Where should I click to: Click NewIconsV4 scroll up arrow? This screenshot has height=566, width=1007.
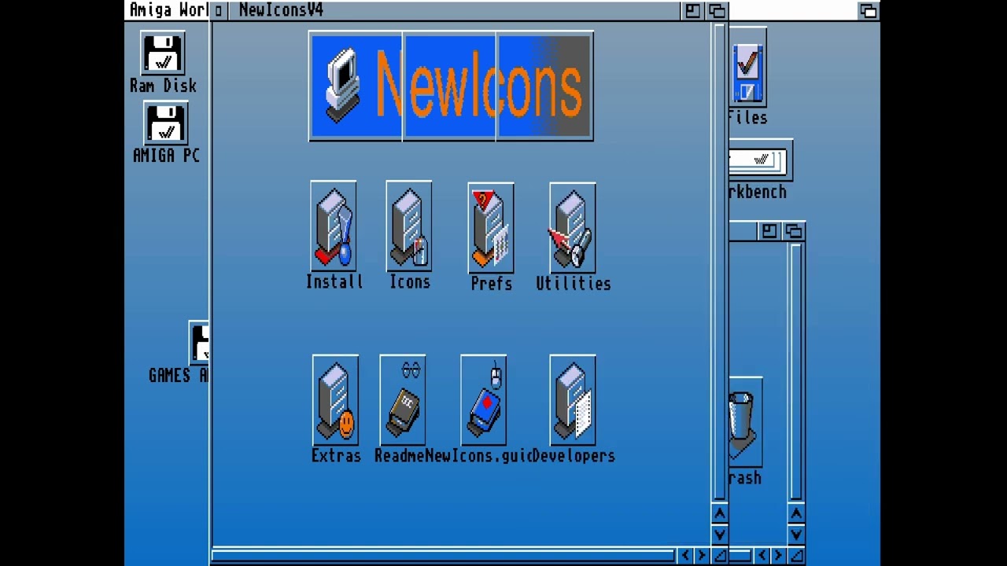(719, 514)
